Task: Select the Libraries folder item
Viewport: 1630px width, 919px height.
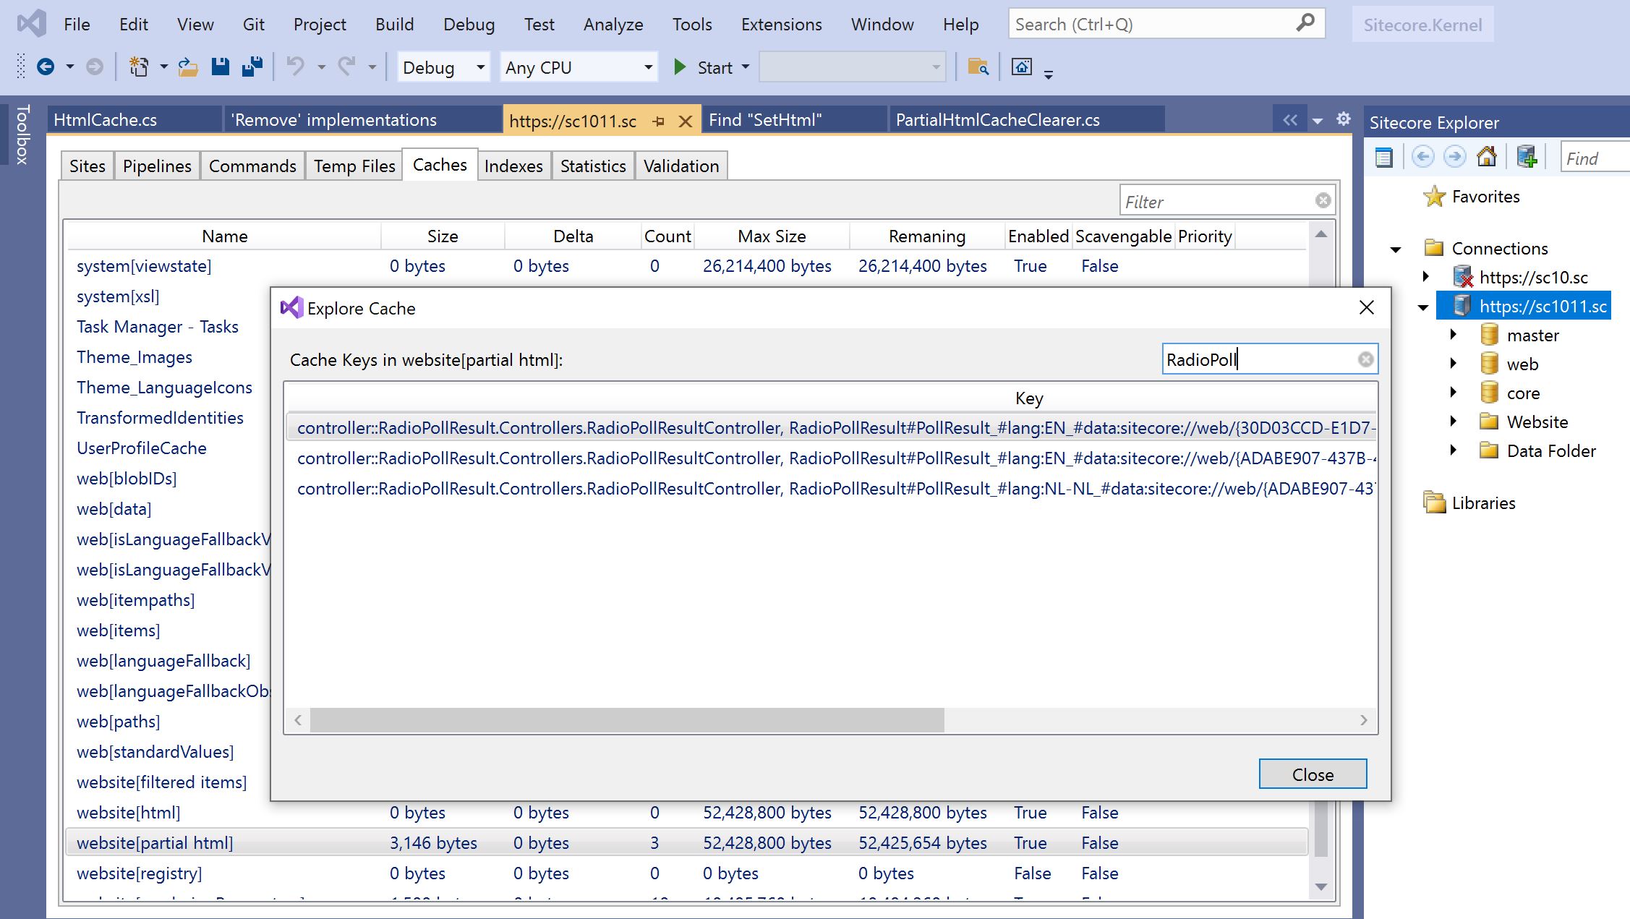Action: coord(1469,503)
